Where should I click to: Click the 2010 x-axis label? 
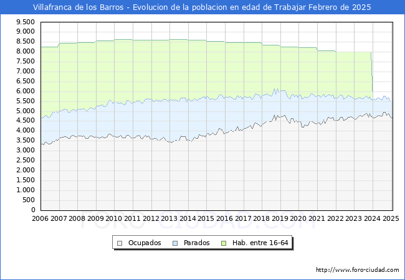[114, 218]
